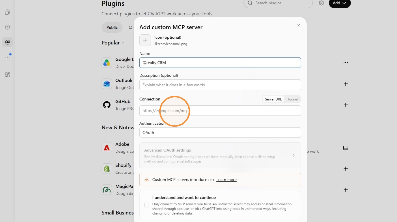Click the orange warning triangle icon
This screenshot has height=222, width=397.
click(147, 180)
